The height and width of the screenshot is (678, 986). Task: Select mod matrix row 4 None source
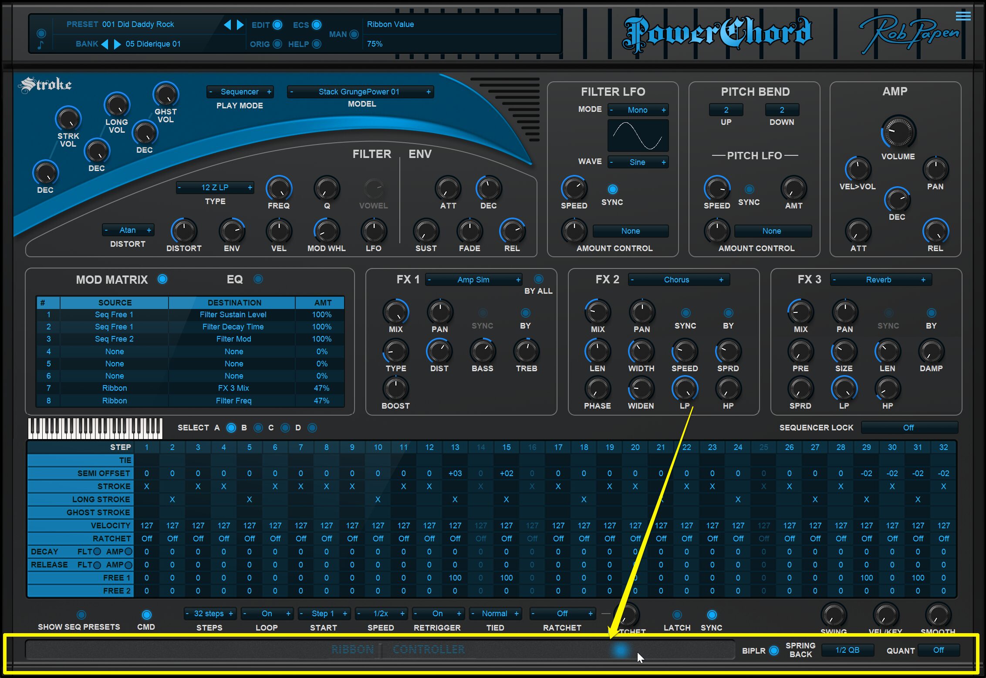115,352
